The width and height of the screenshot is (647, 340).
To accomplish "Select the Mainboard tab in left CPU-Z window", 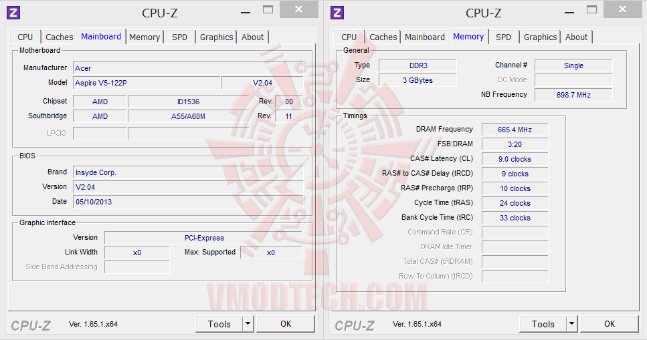I will (101, 37).
